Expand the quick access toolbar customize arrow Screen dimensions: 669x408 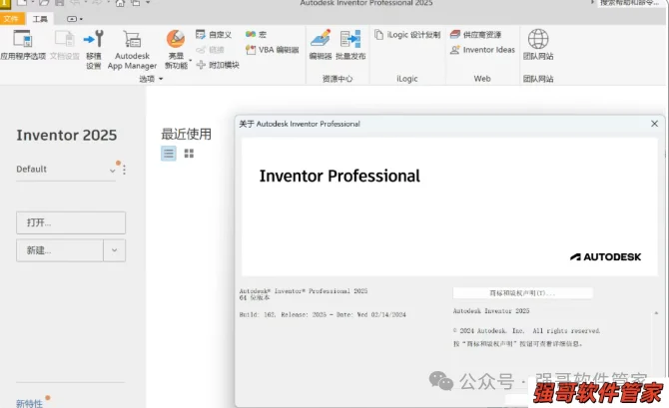pos(148,3)
